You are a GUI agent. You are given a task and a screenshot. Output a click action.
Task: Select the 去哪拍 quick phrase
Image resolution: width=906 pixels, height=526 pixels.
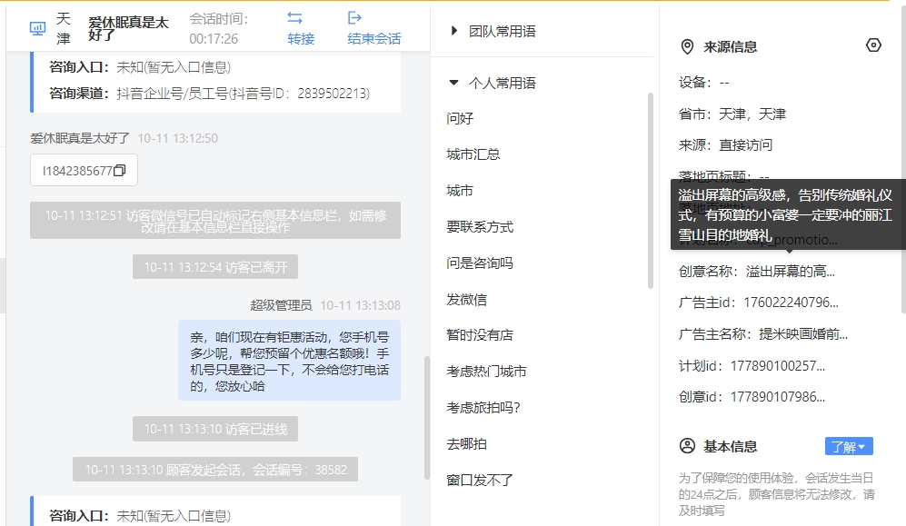(x=466, y=444)
